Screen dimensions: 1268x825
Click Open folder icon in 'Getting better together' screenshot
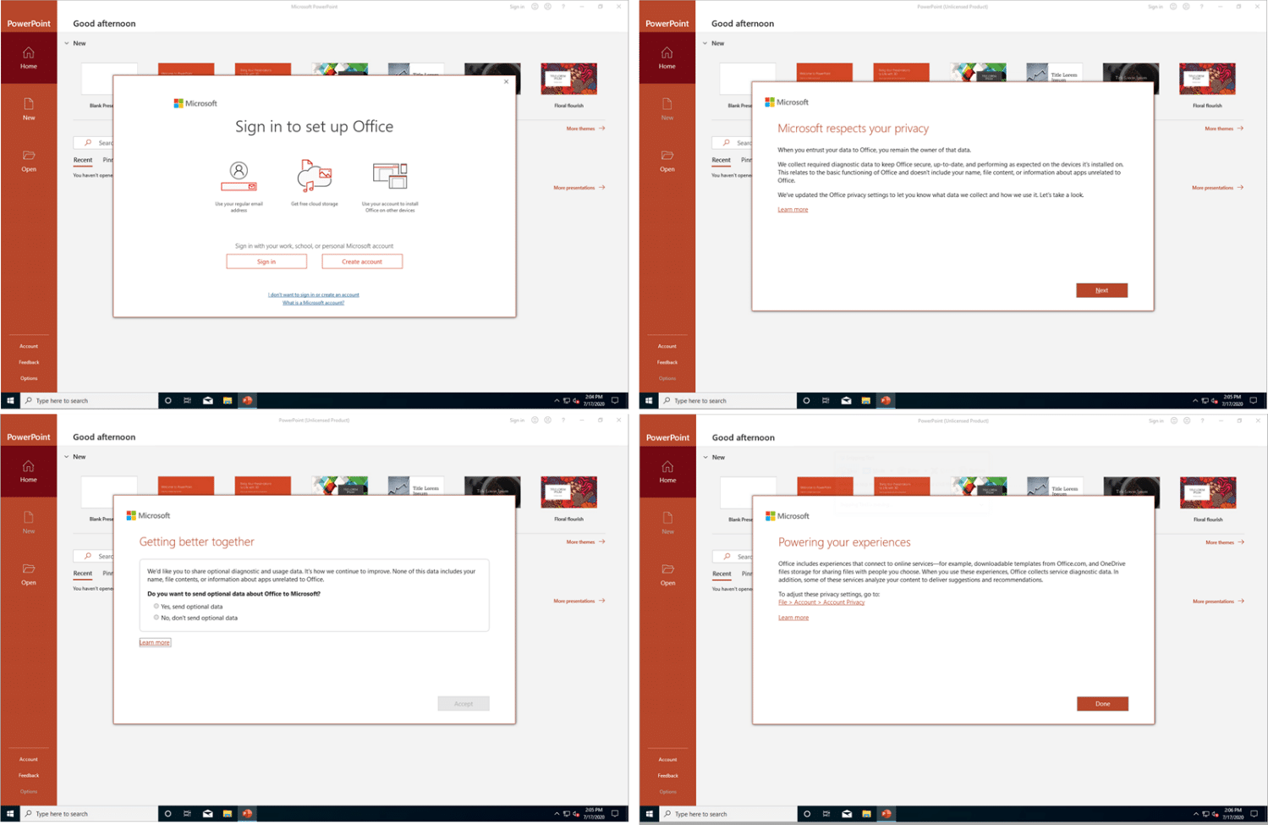[29, 569]
